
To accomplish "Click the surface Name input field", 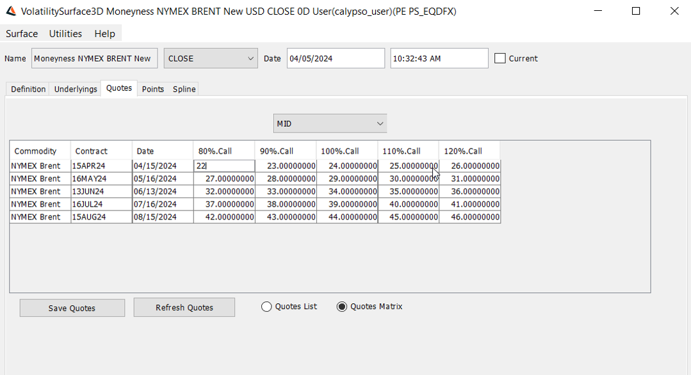I will tap(94, 58).
